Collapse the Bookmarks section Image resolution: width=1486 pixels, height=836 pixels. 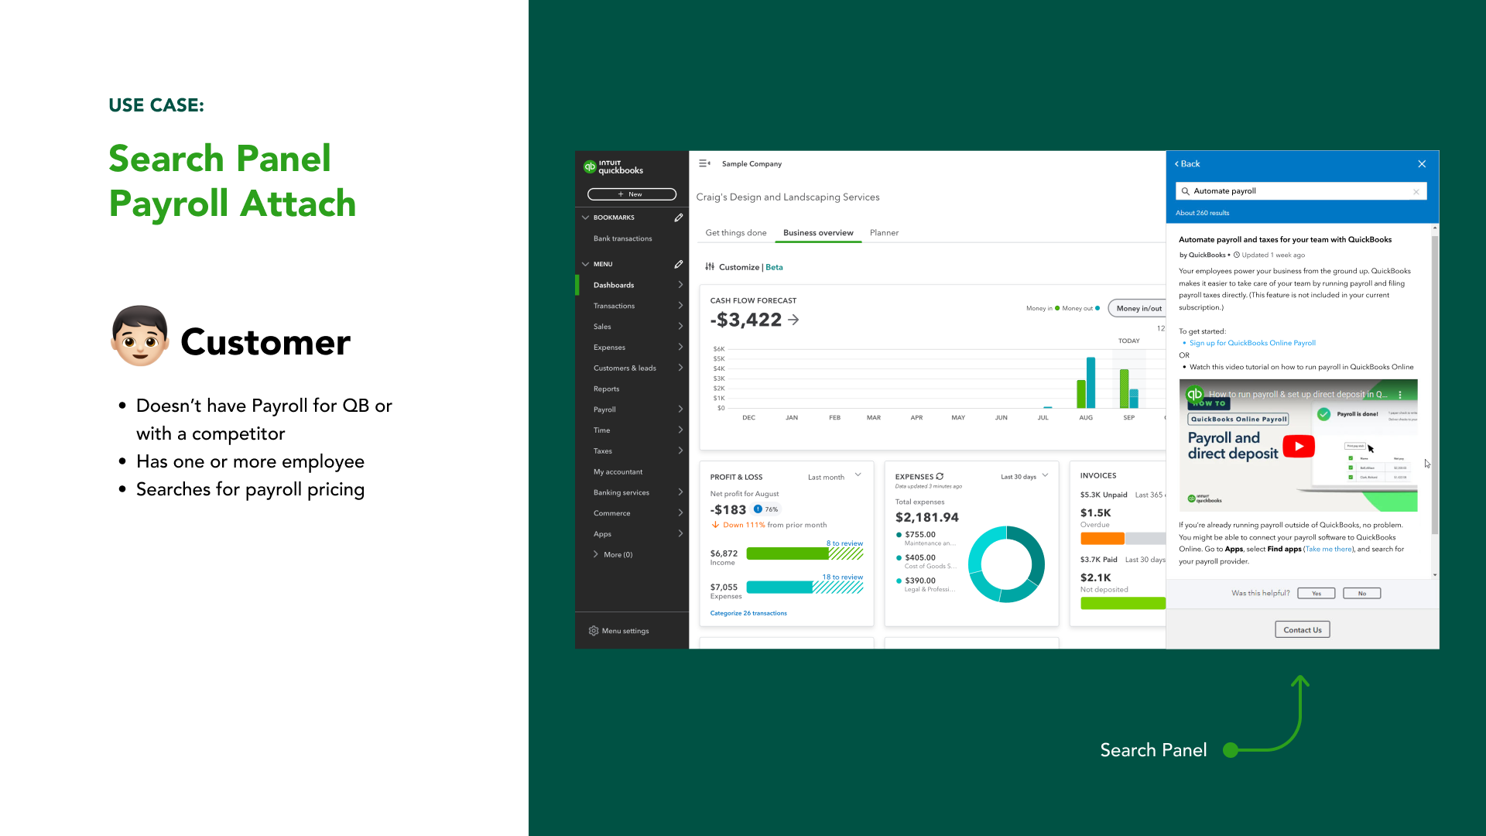pyautogui.click(x=586, y=218)
